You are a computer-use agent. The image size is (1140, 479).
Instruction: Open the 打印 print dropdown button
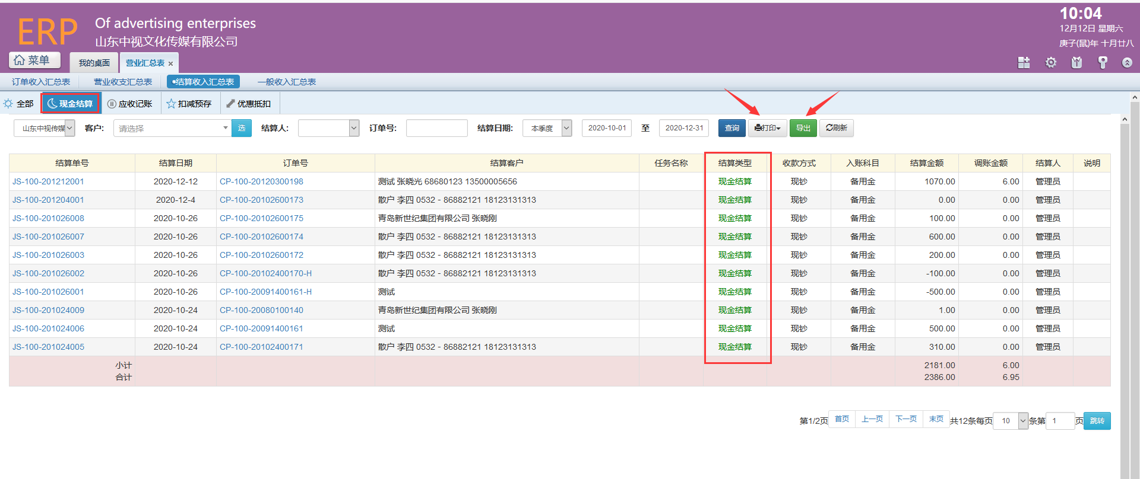(x=768, y=128)
